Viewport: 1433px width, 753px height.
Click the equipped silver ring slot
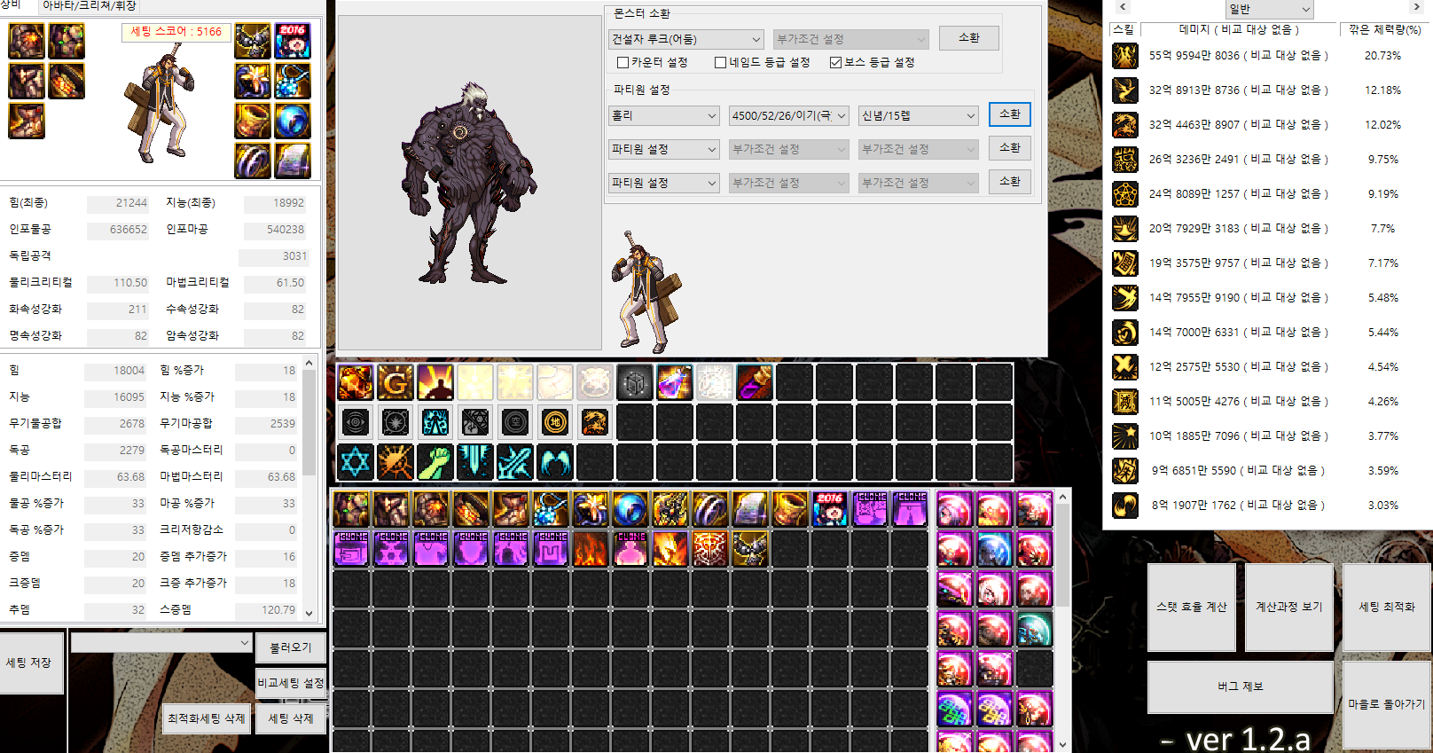click(253, 161)
